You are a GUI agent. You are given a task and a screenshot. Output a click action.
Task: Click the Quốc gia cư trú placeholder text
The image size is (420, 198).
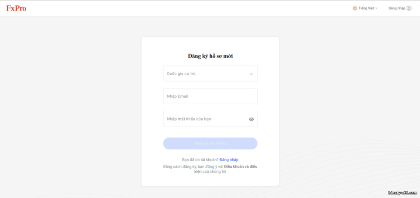181,74
